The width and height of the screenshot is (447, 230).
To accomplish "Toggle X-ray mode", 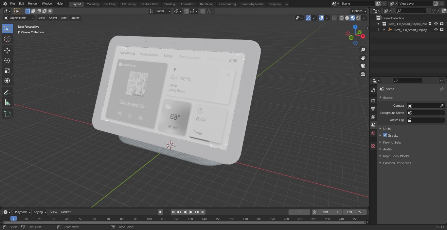I will click(x=334, y=18).
